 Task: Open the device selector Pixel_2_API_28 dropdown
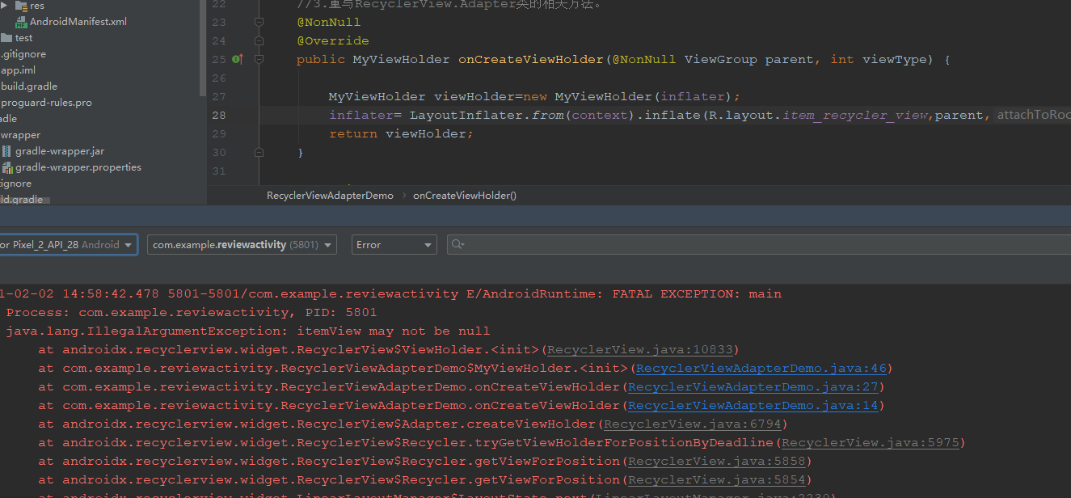click(68, 244)
